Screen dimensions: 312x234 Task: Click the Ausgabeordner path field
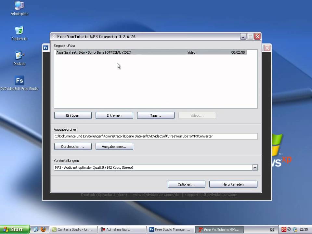coord(156,136)
